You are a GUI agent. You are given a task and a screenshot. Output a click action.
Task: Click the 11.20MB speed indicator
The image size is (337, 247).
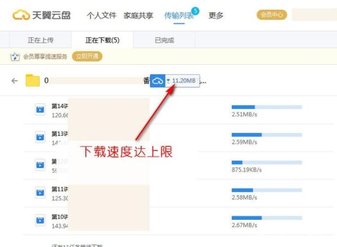(x=182, y=81)
